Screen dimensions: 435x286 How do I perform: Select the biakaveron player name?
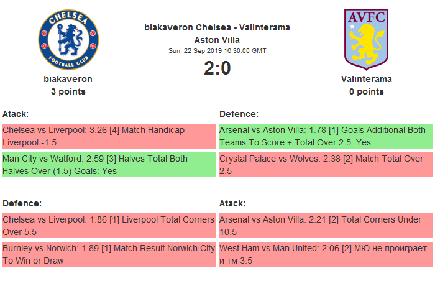pyautogui.click(x=68, y=79)
